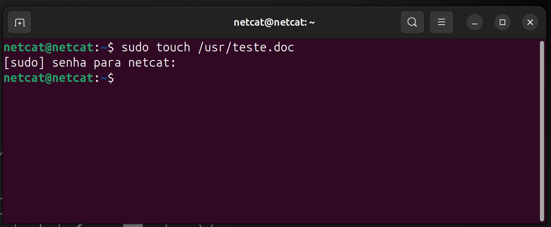Open the hamburger main menu
Viewport: 551px width, 227px height.
[x=441, y=23]
